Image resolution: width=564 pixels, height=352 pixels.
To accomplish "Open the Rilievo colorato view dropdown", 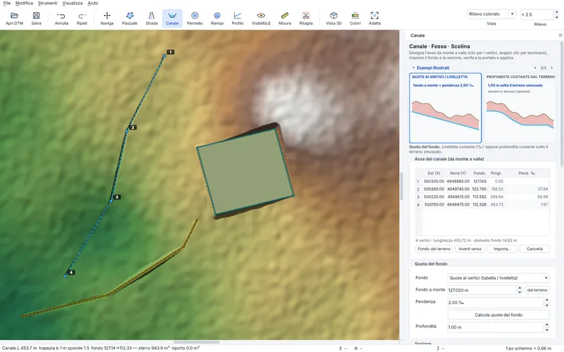I will click(491, 14).
